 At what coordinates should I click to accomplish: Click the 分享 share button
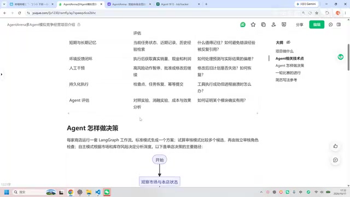(x=300, y=25)
